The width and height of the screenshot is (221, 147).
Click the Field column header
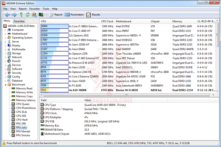click(x=61, y=100)
